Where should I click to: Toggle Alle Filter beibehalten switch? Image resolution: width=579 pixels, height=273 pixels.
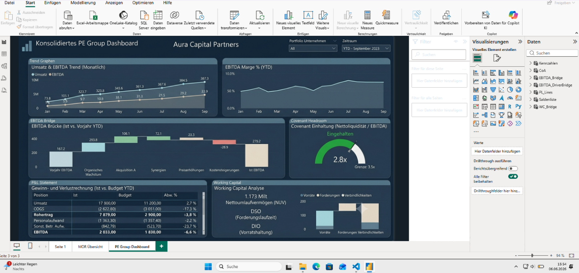click(513, 176)
